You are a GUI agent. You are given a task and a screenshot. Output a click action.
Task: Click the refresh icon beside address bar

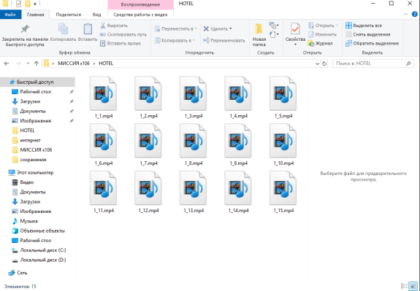(x=324, y=63)
